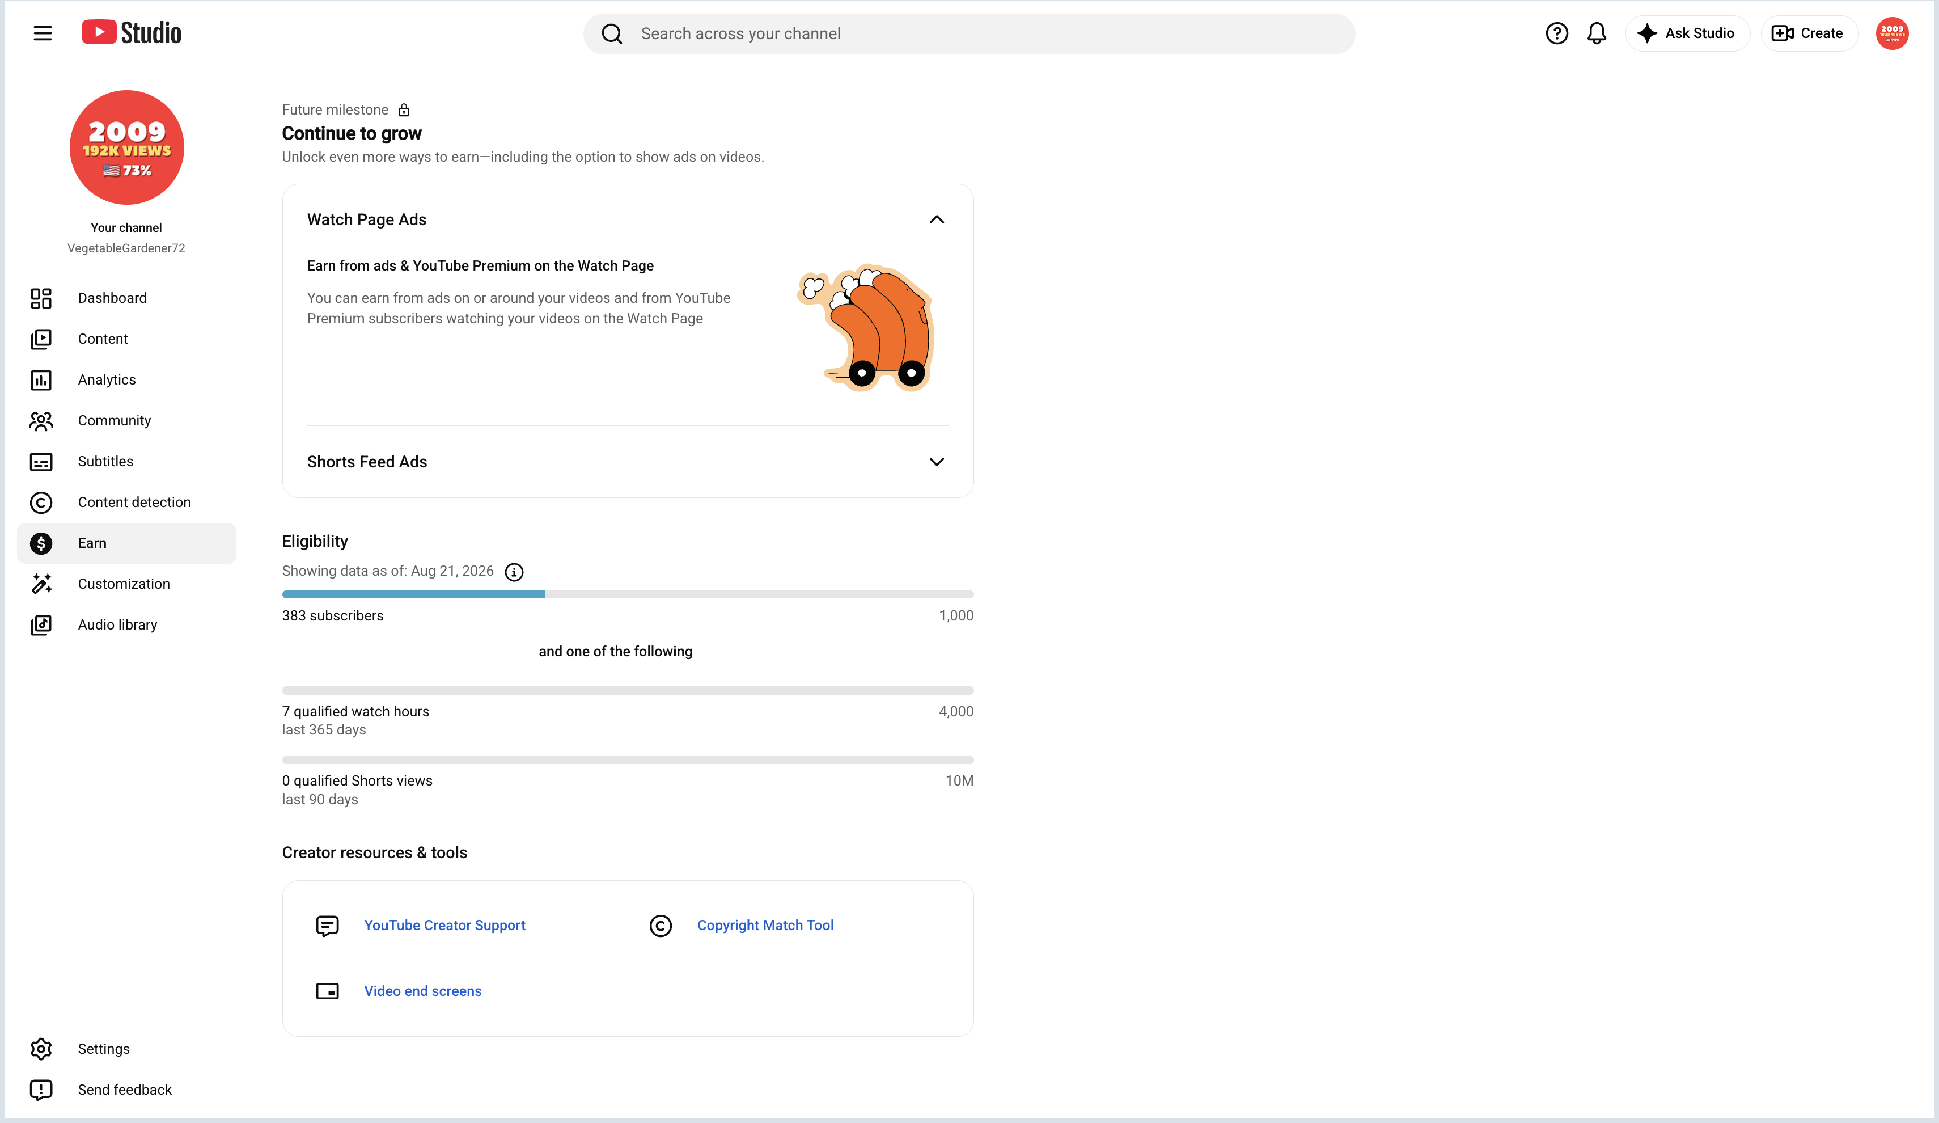Click the qualified watch hours progress bar
Screen dimensions: 1939x1123
(x=628, y=690)
